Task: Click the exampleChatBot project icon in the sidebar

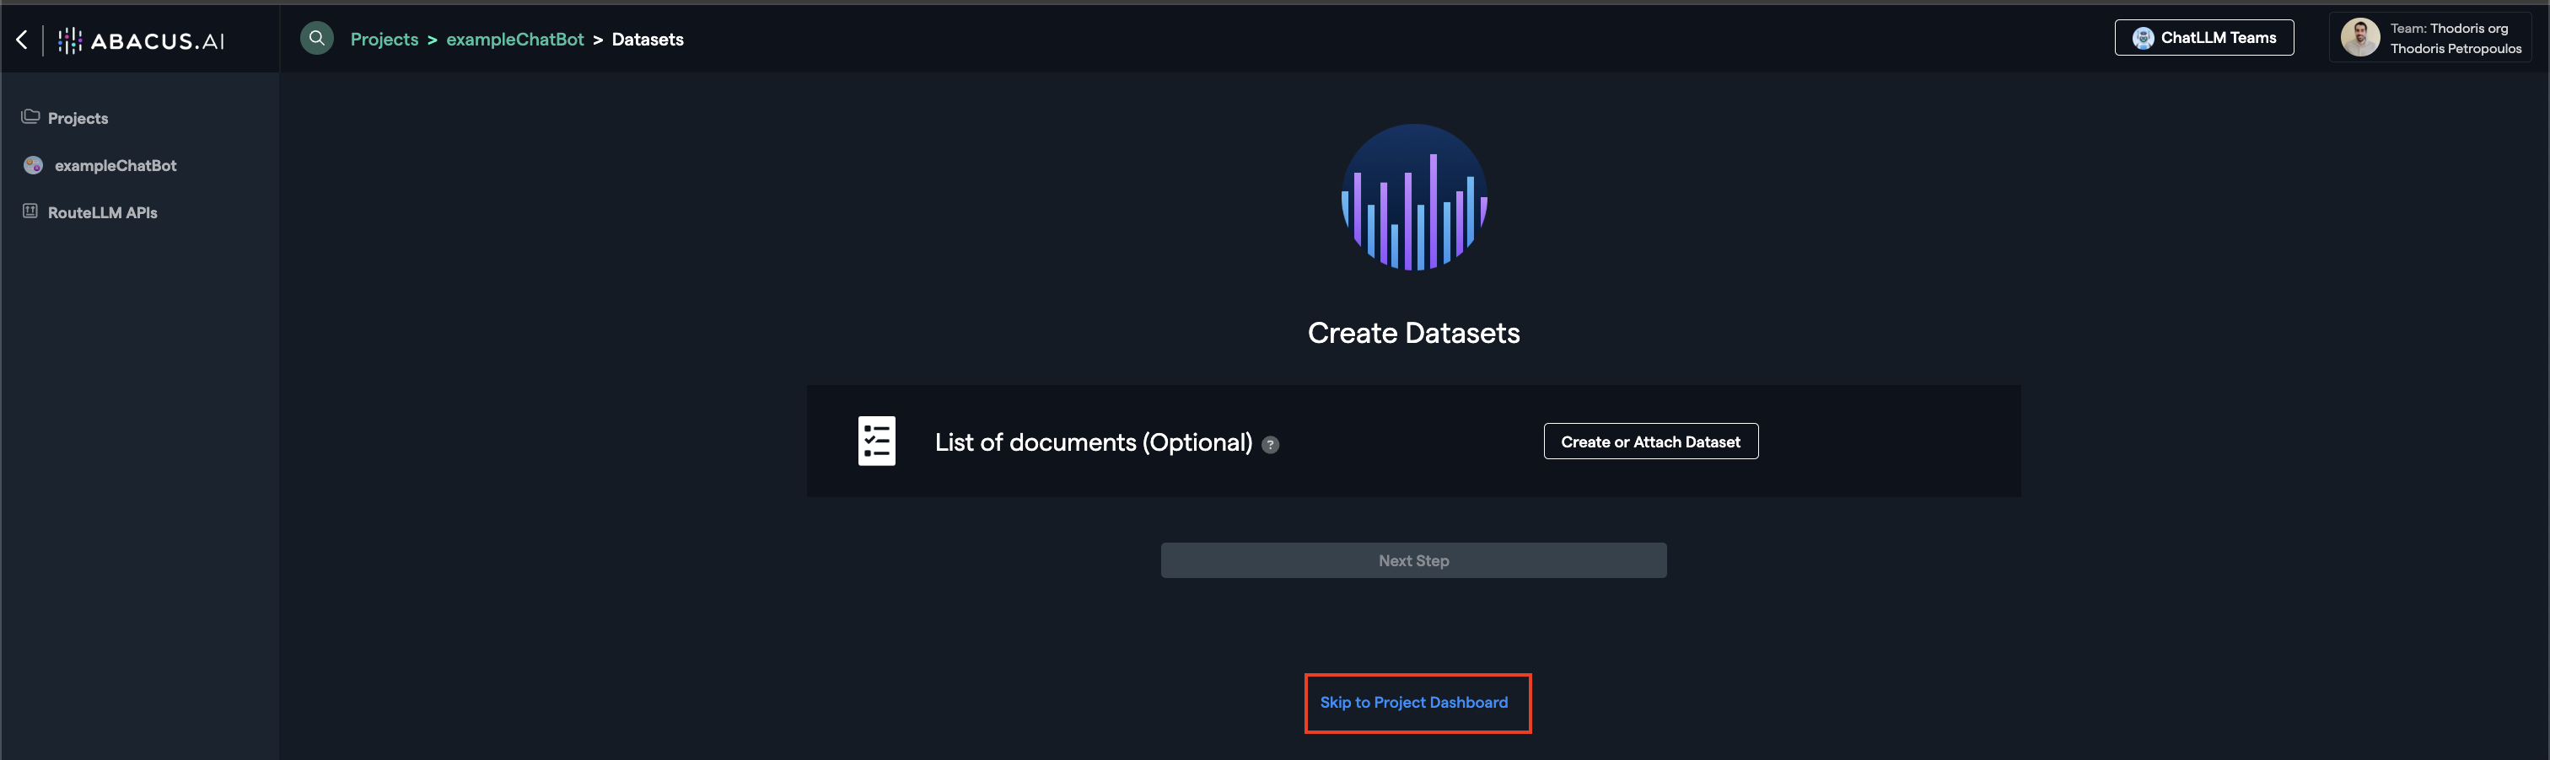Action: [33, 165]
